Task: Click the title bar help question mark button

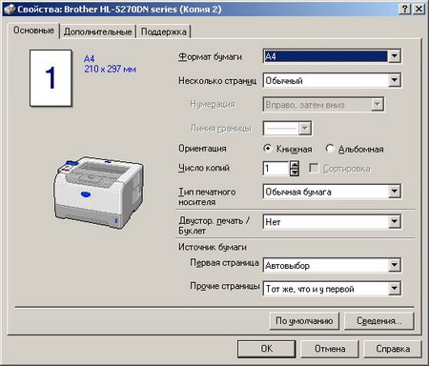Action: pos(405,9)
